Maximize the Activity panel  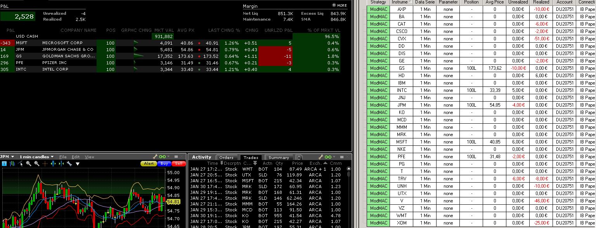tap(342, 157)
